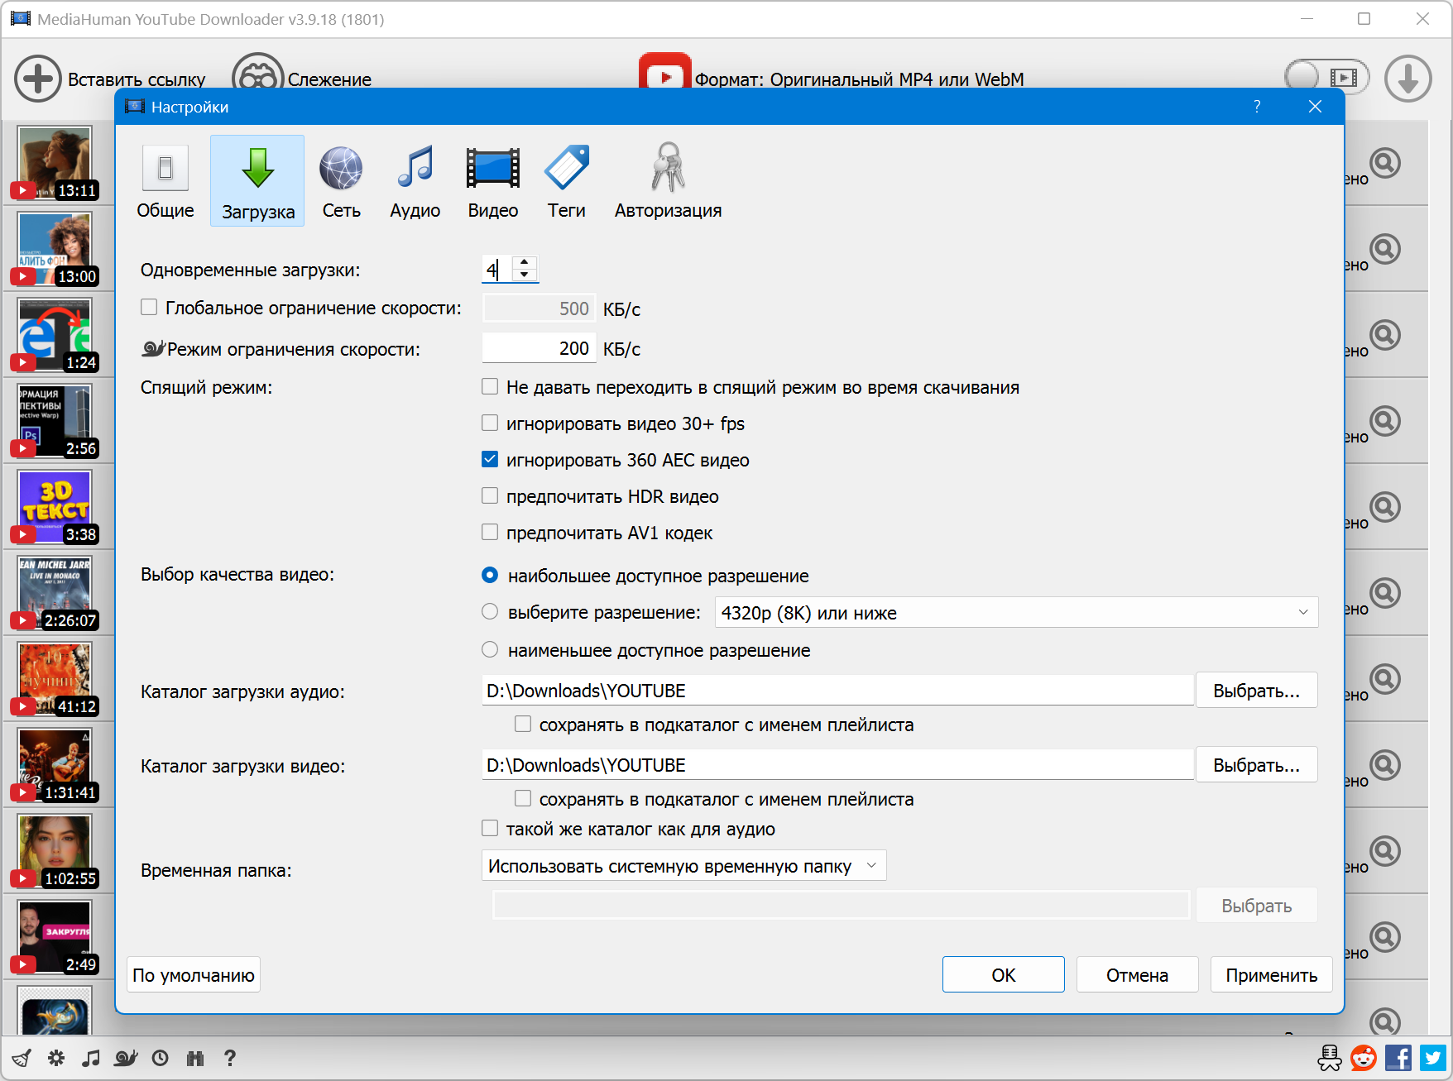Confirm settings with the OK button
The width and height of the screenshot is (1453, 1081).
point(1004,975)
